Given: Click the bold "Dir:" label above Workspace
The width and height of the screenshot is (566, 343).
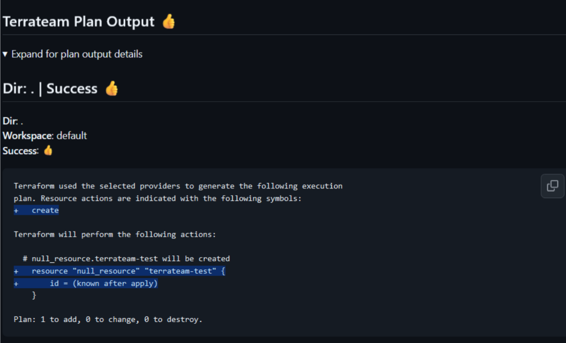Looking at the screenshot, I should pos(11,121).
